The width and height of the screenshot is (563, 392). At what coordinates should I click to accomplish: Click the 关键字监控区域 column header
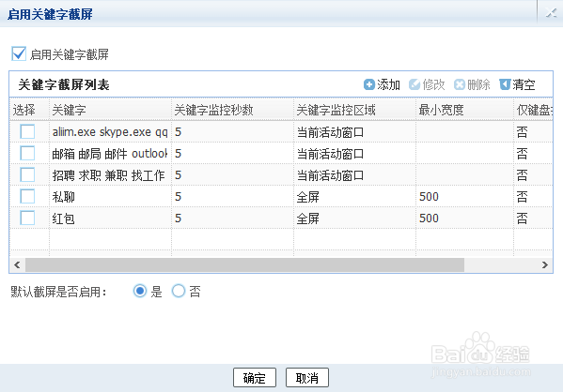354,110
